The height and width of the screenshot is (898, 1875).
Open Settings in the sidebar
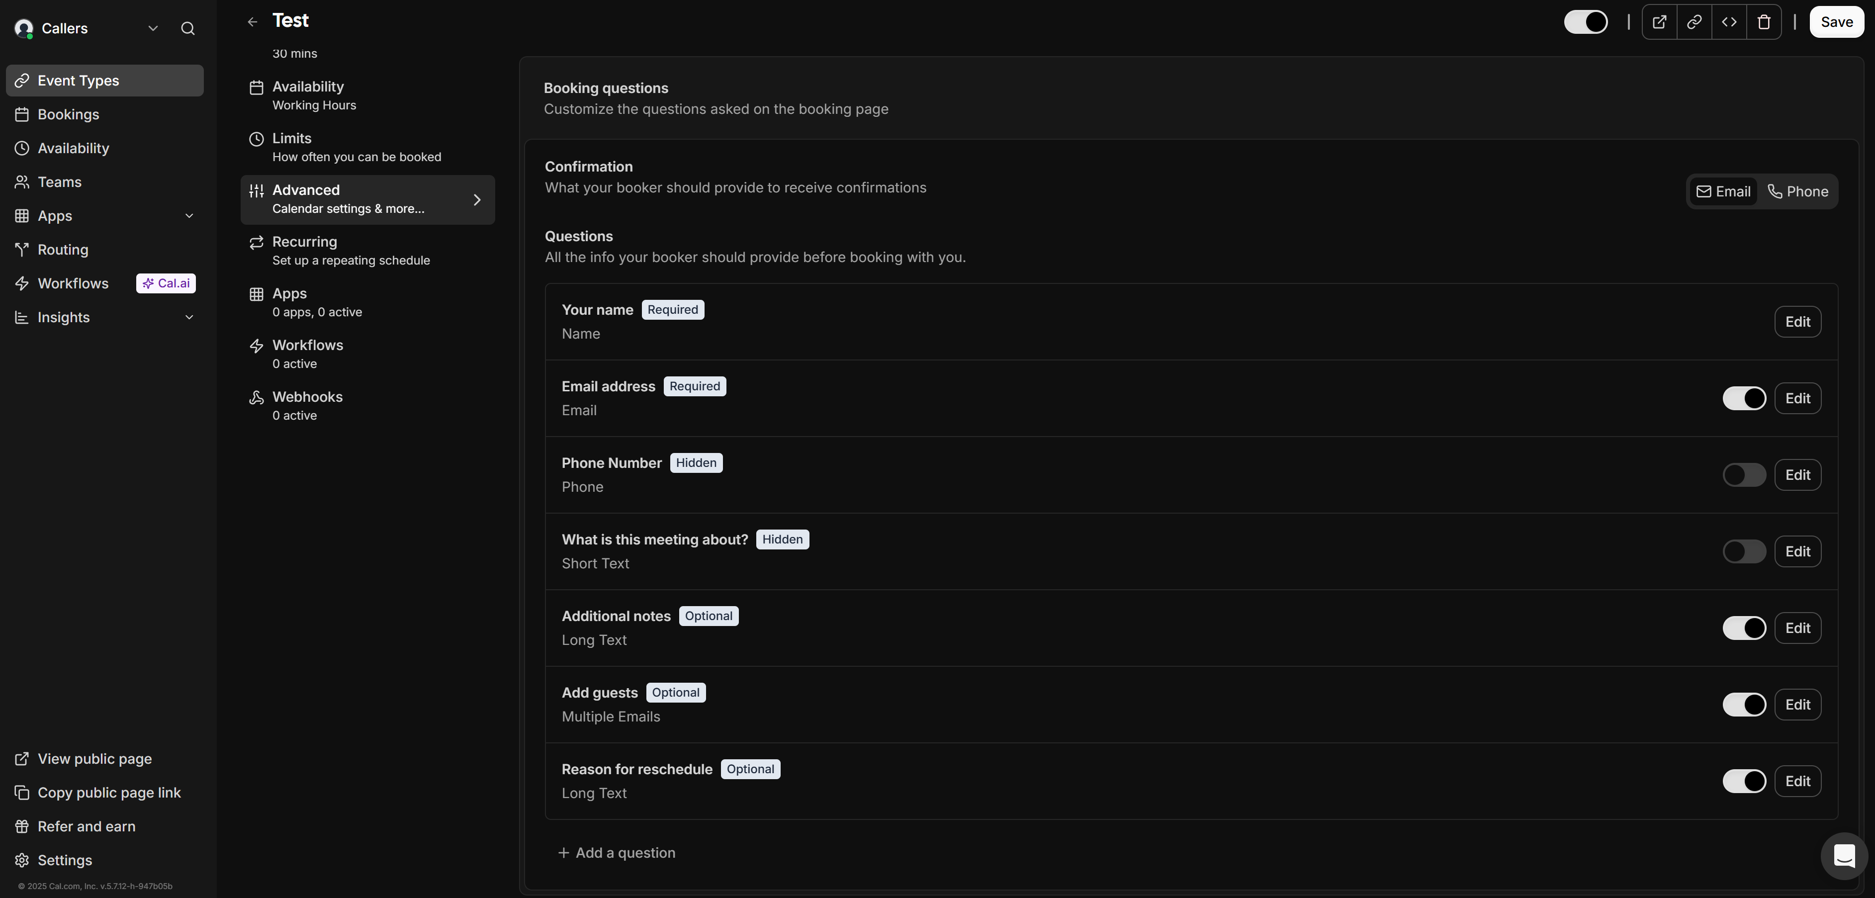pos(65,860)
